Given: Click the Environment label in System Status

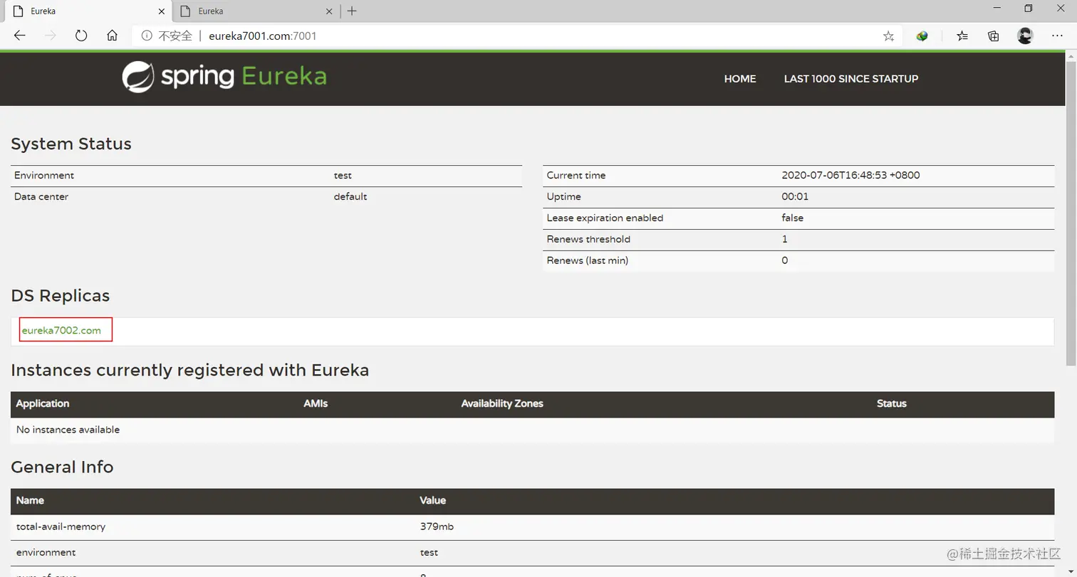Looking at the screenshot, I should 44,175.
